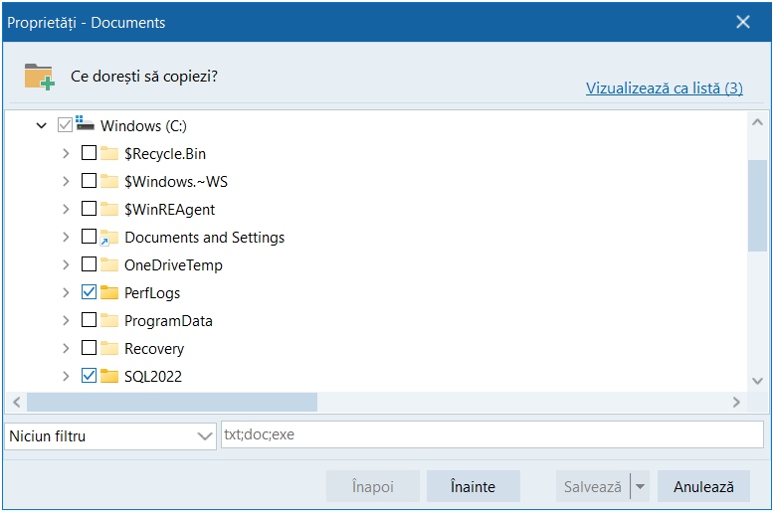Click the horizontal scrollbar right arrow
The height and width of the screenshot is (513, 775).
(x=736, y=403)
